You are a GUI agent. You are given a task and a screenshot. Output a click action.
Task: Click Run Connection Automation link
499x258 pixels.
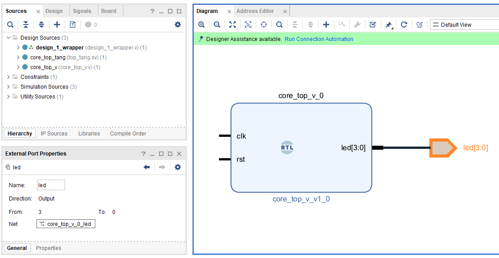coord(319,39)
